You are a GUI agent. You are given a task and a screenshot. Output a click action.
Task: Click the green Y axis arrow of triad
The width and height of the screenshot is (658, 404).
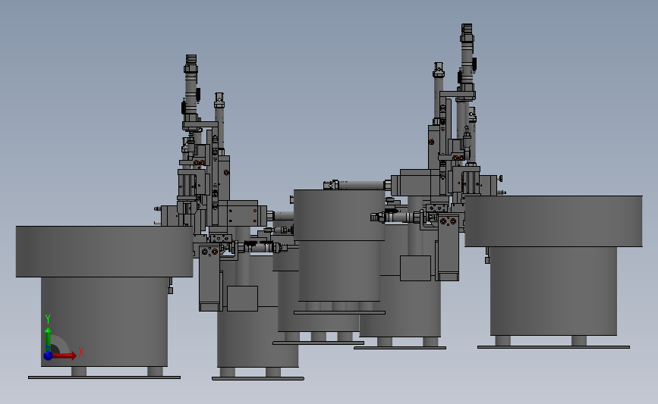(48, 339)
